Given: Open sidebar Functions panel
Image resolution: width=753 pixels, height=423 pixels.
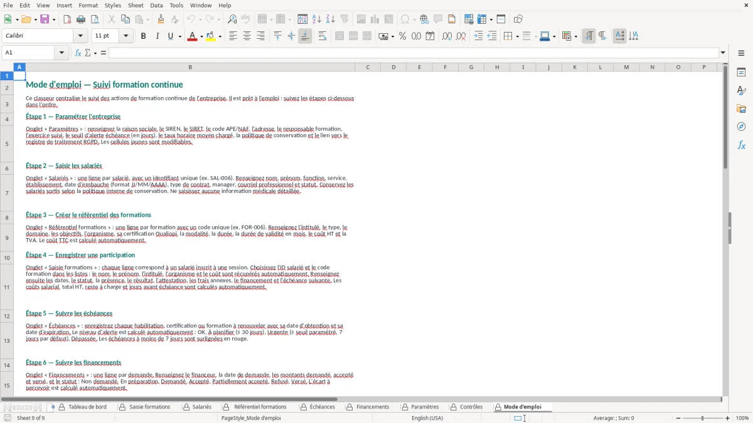Looking at the screenshot, I should tap(741, 145).
